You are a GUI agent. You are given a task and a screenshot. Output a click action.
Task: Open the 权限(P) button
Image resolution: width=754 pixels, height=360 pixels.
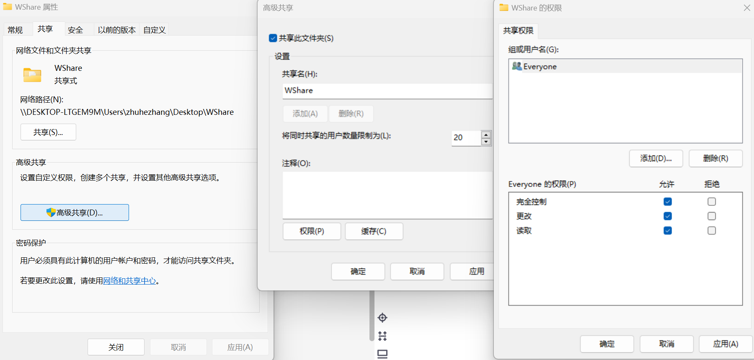click(312, 231)
